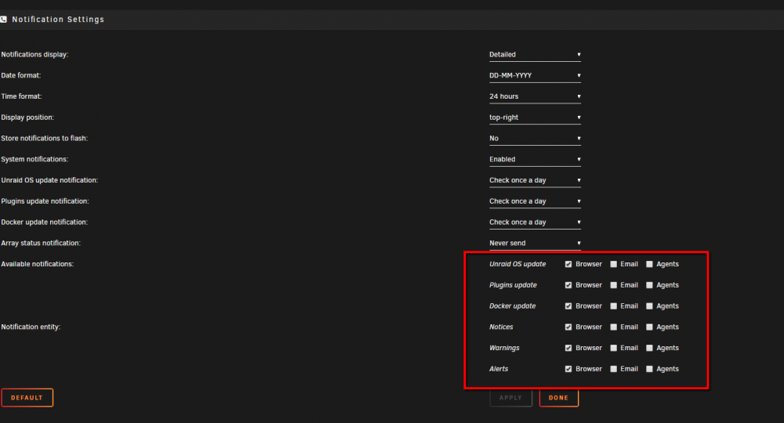The width and height of the screenshot is (784, 423).
Task: Click 'Plugins update notification:' label
Action: pyautogui.click(x=45, y=201)
